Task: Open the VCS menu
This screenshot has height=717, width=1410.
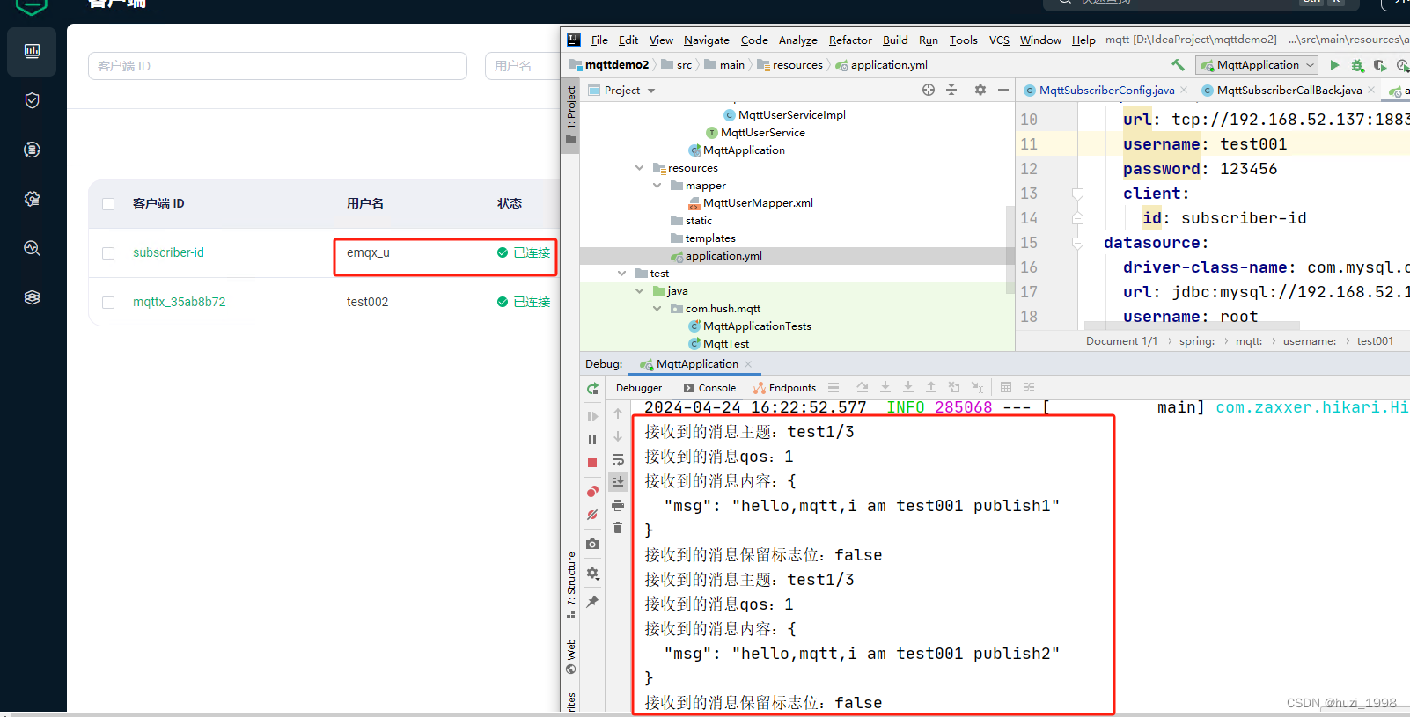Action: [x=999, y=40]
